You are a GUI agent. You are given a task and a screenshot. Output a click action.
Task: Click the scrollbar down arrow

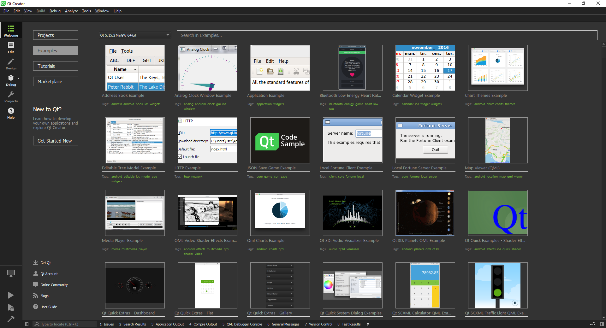pos(603,317)
